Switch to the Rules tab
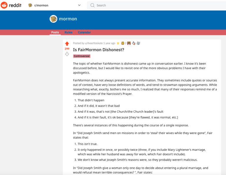The height and width of the screenshot is (175, 226). tap(68, 32)
